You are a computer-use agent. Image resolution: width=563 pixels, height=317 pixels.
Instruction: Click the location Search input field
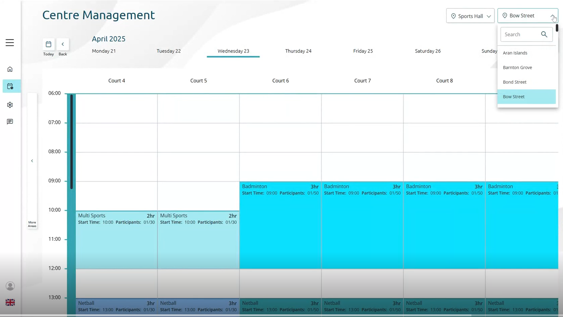click(520, 34)
